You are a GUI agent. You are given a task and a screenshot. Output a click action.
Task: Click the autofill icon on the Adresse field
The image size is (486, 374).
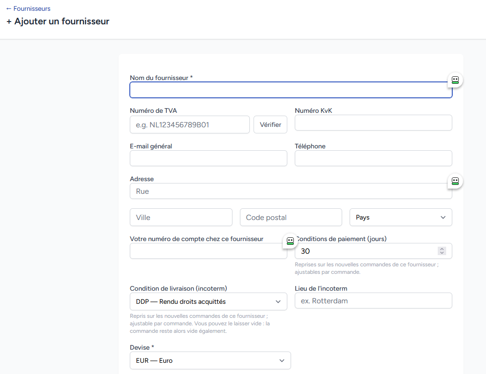pyautogui.click(x=455, y=181)
